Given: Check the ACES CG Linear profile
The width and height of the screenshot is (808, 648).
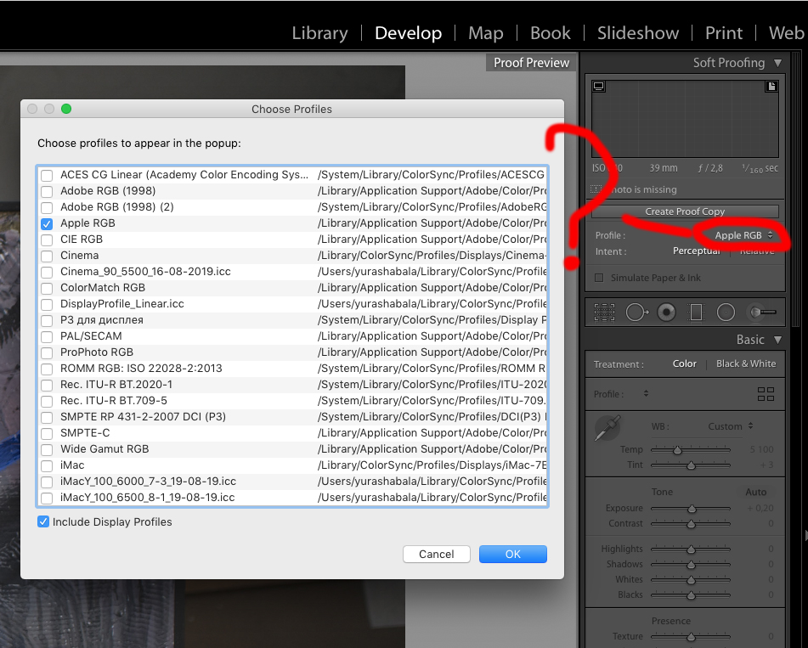Looking at the screenshot, I should point(47,176).
